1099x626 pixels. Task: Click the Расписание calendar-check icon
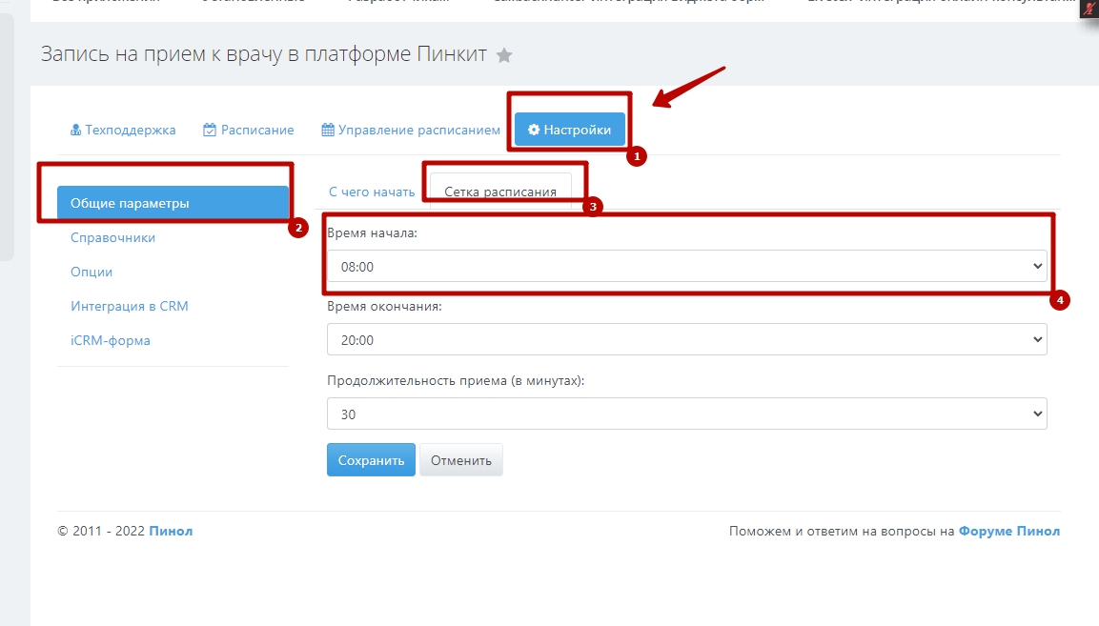tap(210, 130)
